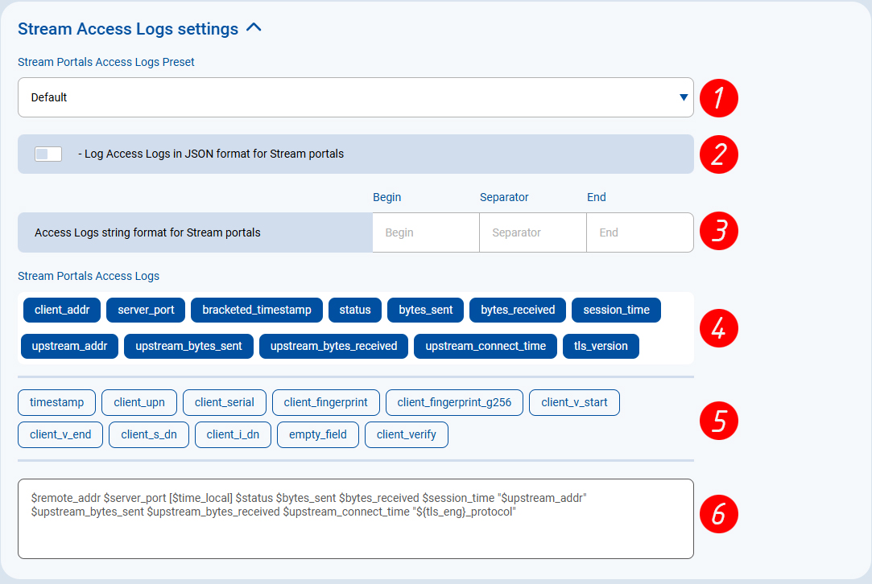Click the red number 1 marker icon

(719, 98)
